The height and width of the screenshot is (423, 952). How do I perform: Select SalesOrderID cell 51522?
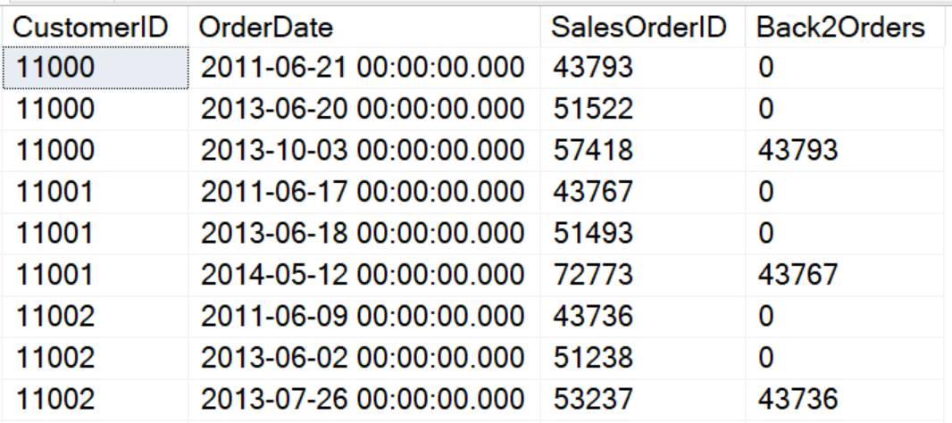(x=643, y=109)
